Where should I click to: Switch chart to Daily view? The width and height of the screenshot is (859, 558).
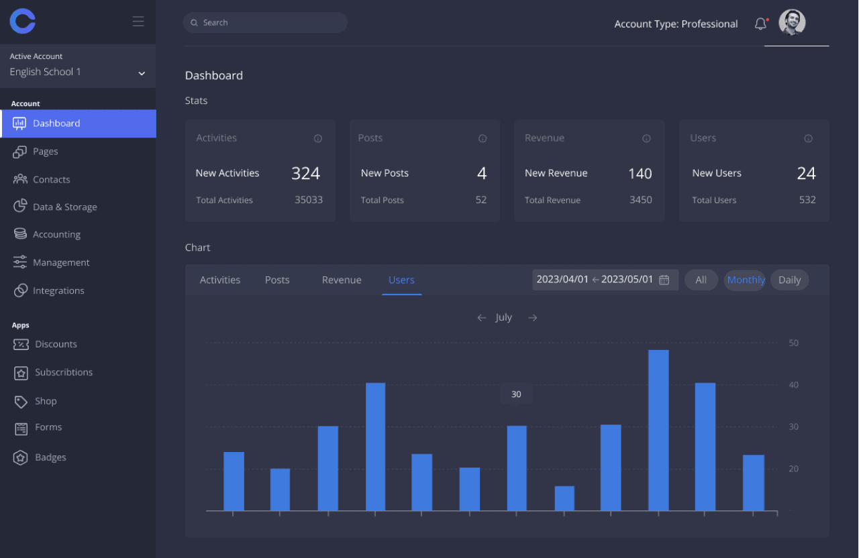click(789, 280)
